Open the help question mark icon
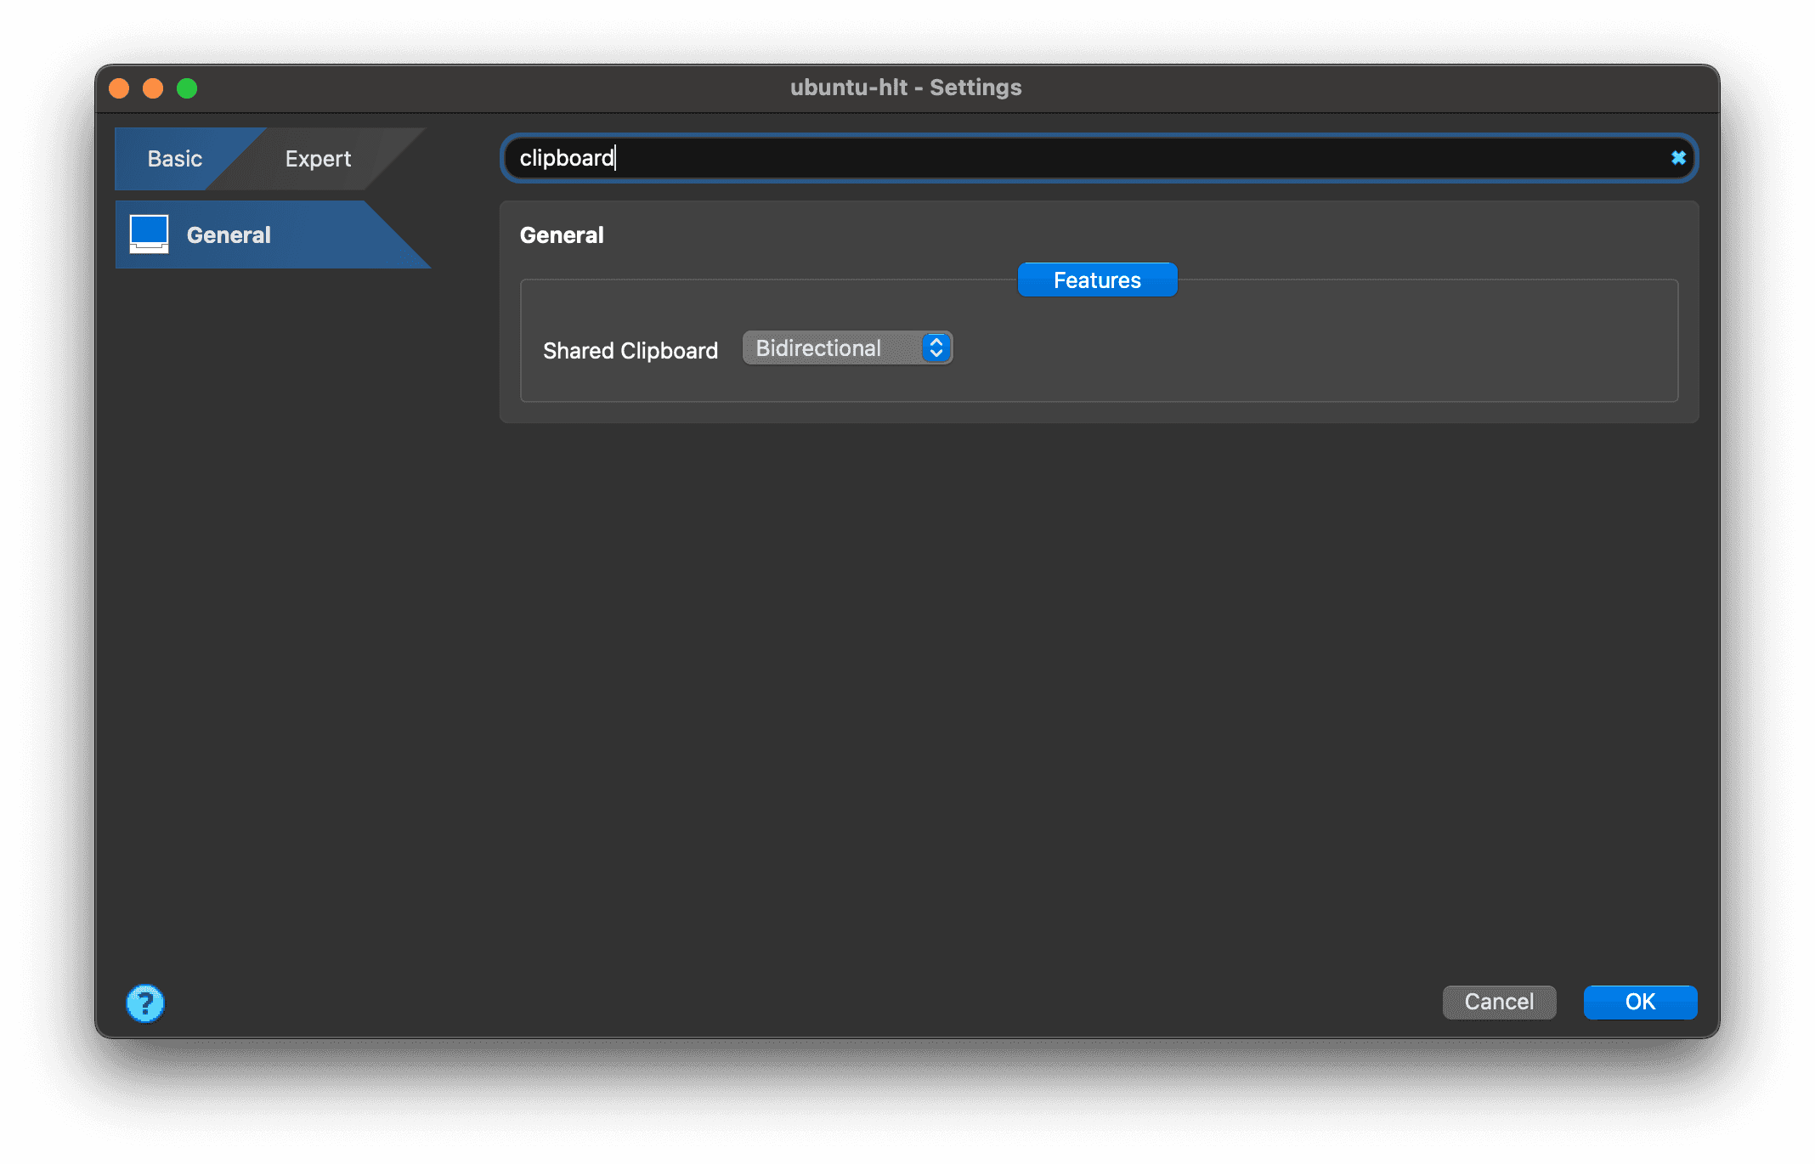The image size is (1815, 1164). pos(145,1003)
